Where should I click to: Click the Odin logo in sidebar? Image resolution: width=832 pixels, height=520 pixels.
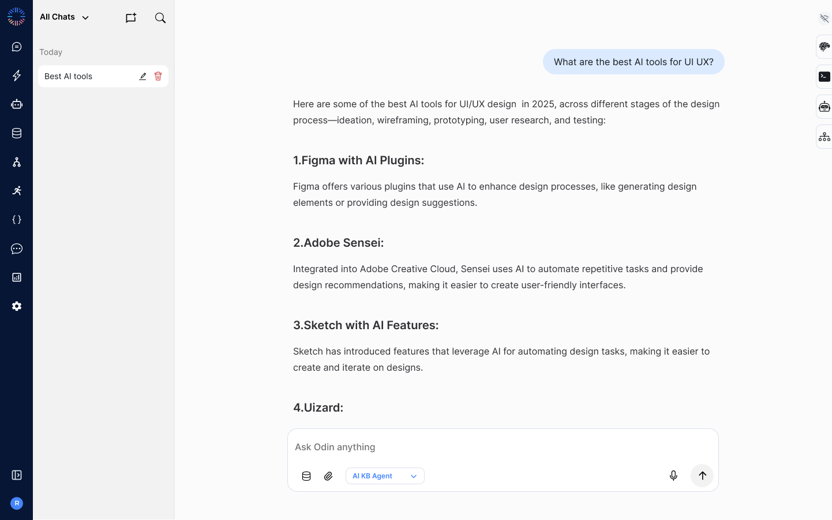tap(16, 17)
